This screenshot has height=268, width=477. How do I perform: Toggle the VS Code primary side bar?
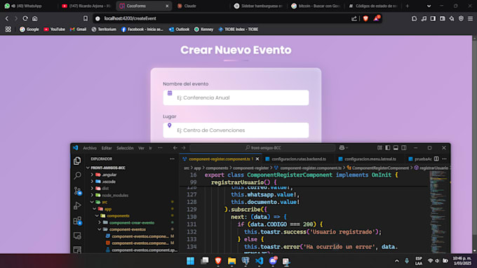387,148
